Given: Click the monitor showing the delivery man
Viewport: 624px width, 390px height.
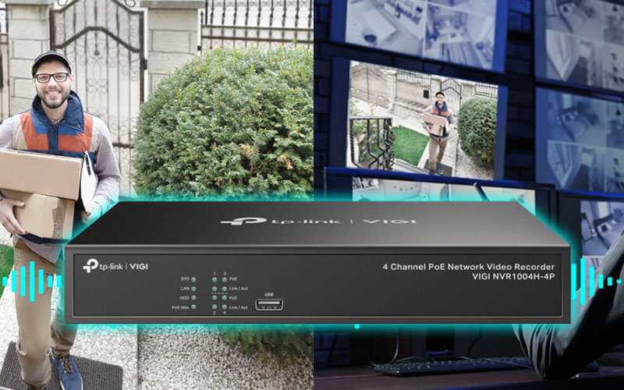Looking at the screenshot, I should coord(423,119).
